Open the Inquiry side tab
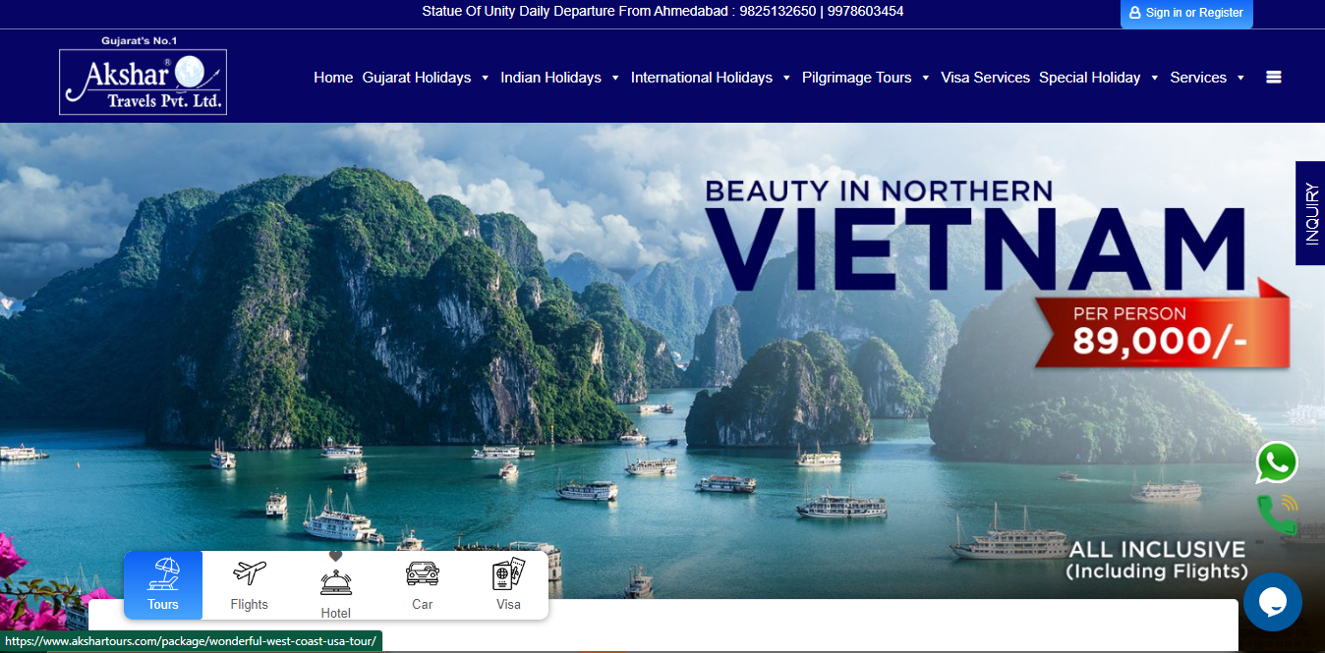1325x653 pixels. (1310, 213)
